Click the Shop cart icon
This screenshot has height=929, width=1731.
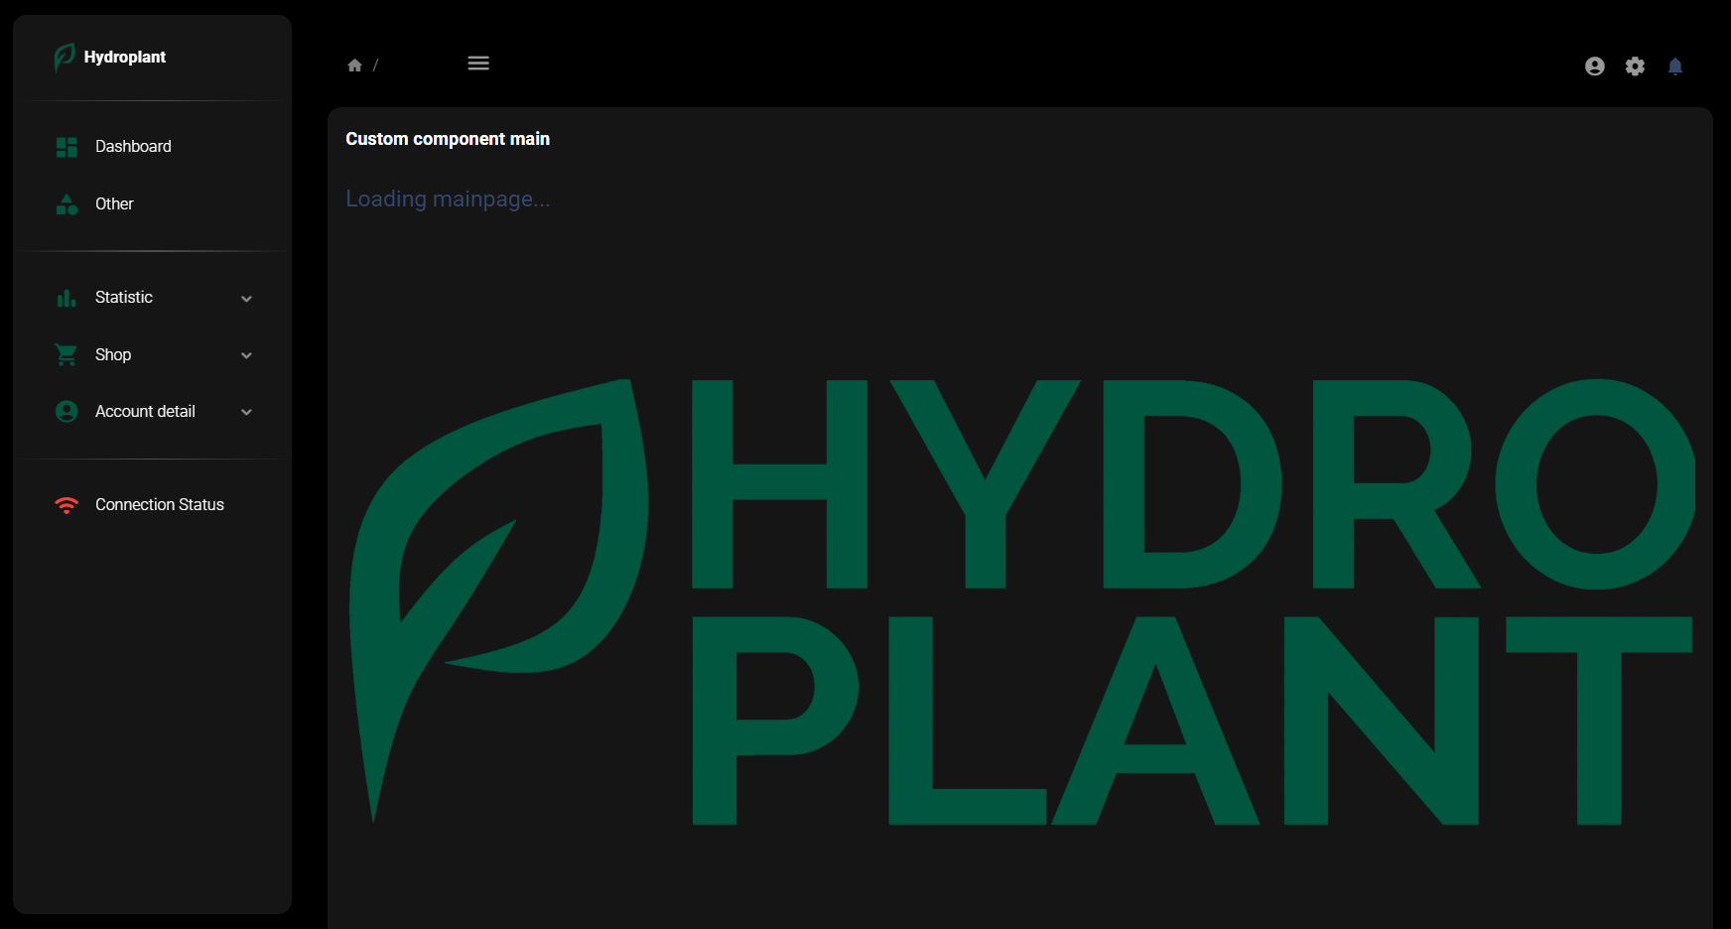pyautogui.click(x=66, y=354)
